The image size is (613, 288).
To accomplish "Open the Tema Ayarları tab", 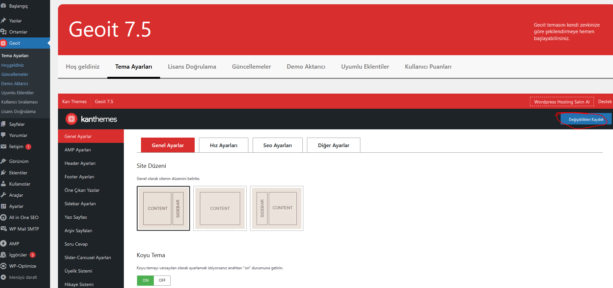I will 134,67.
